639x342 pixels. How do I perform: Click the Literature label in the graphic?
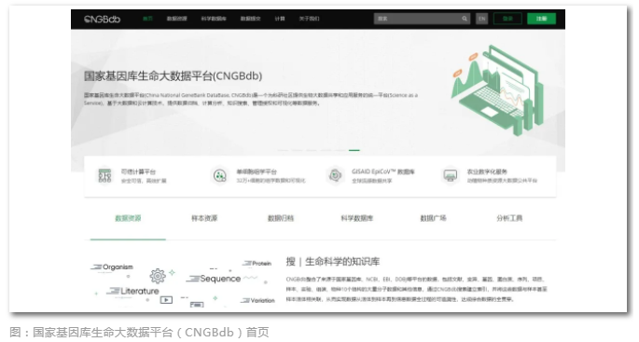coord(139,291)
